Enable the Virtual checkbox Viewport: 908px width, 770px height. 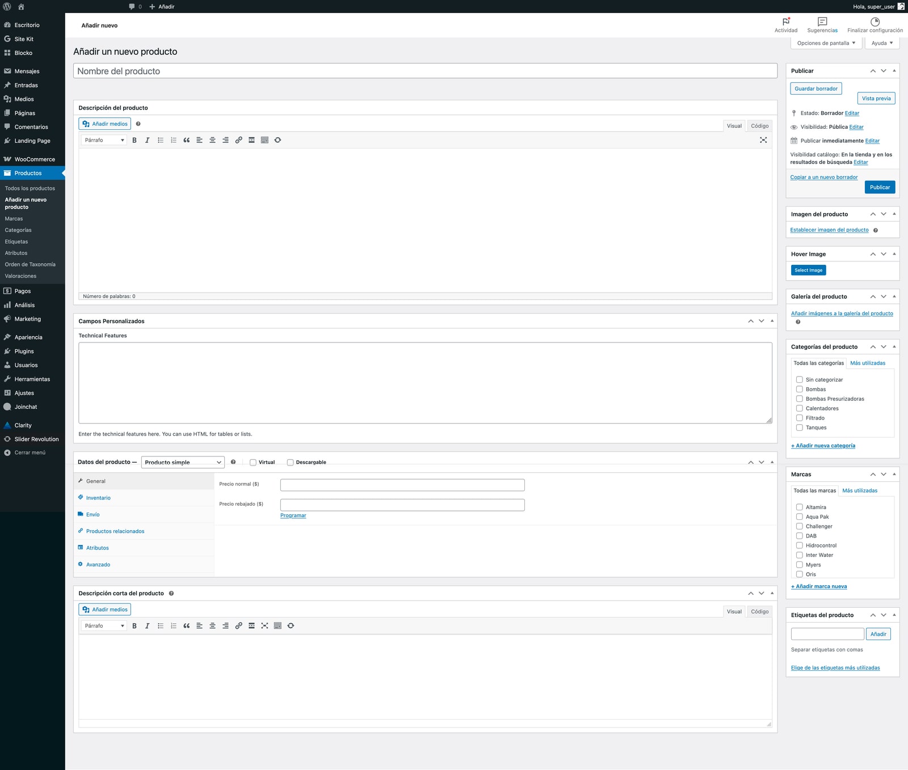click(x=253, y=463)
